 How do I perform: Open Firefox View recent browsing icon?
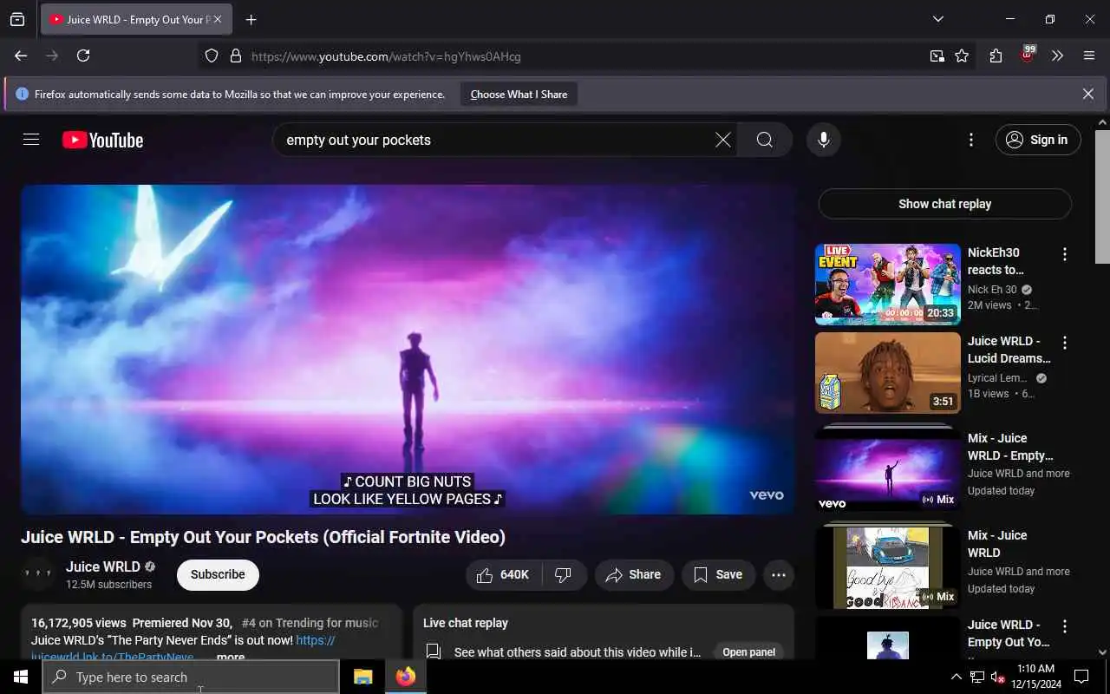(17, 19)
